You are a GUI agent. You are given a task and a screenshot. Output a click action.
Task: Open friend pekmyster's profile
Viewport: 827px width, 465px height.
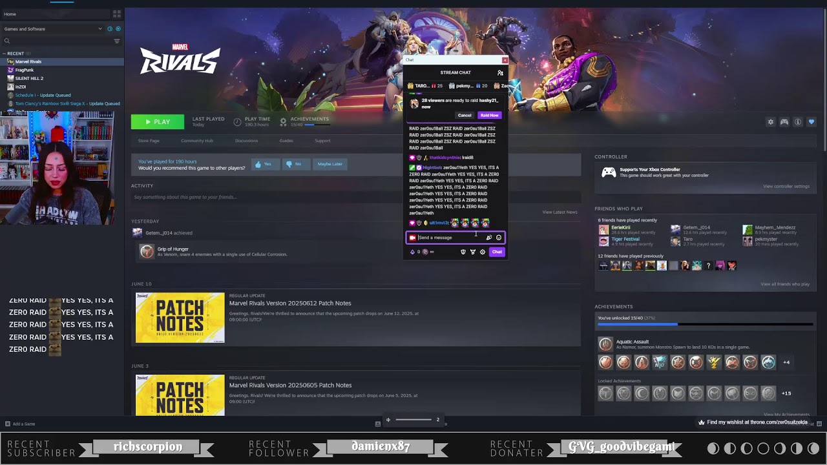click(x=771, y=241)
